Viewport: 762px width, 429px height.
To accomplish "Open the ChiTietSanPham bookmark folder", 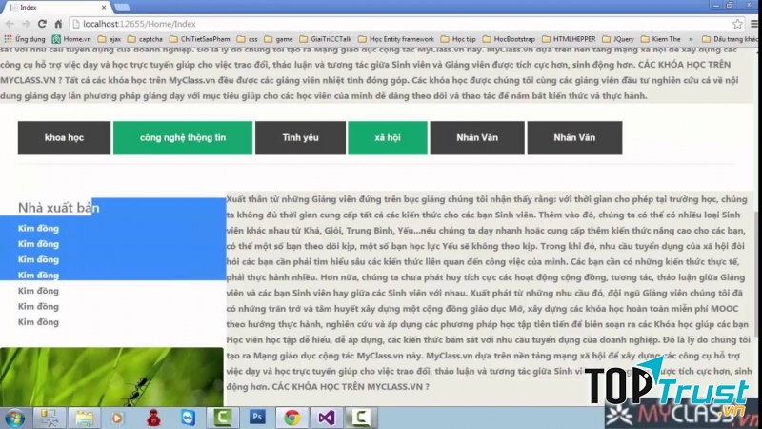I will pos(200,39).
